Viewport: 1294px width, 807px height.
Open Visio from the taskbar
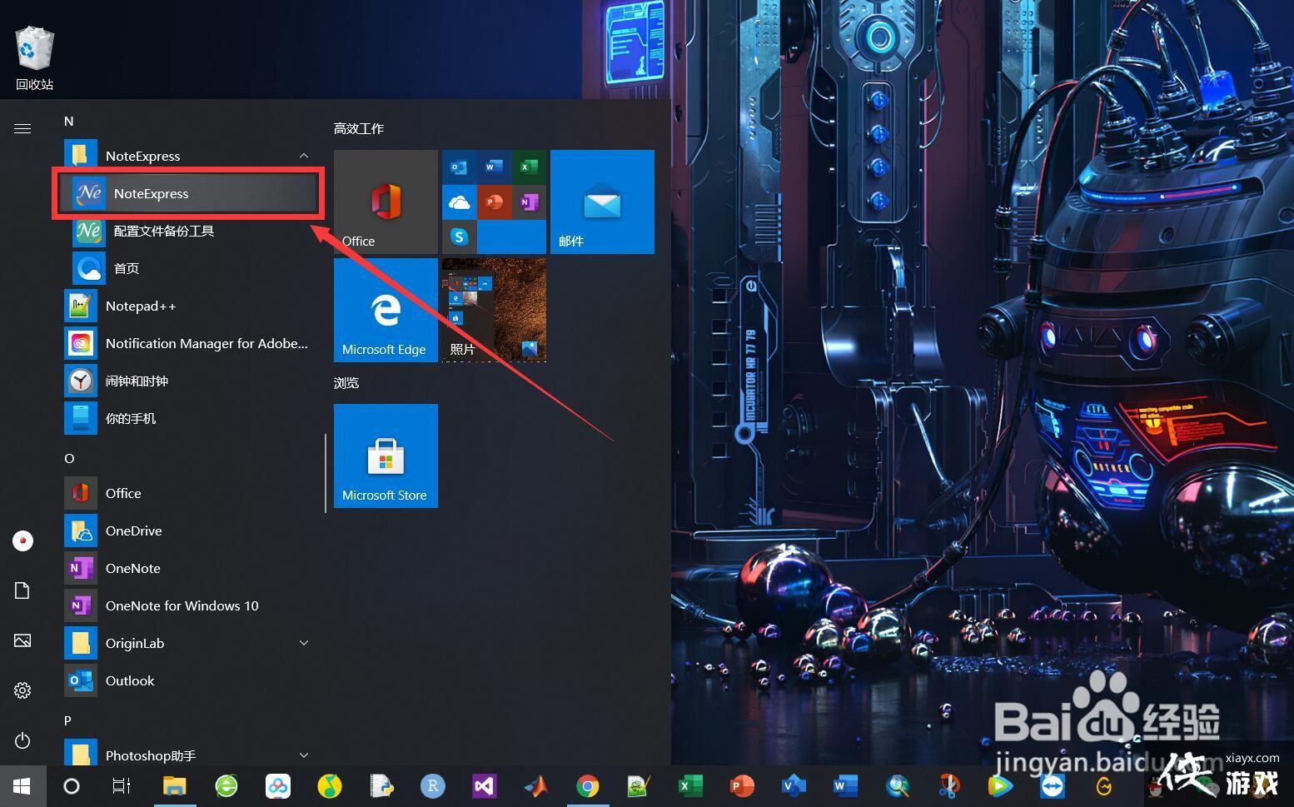pos(794,786)
